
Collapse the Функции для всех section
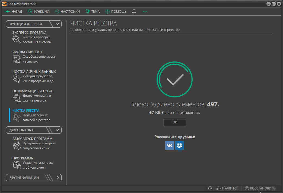coord(57,24)
